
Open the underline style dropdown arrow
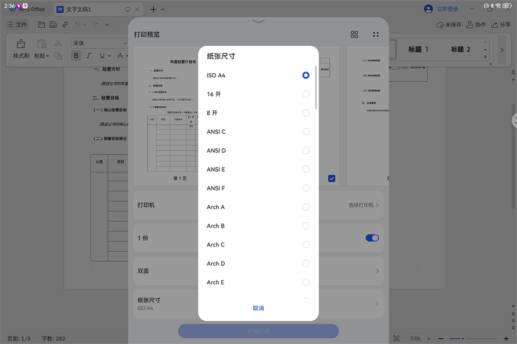point(109,56)
